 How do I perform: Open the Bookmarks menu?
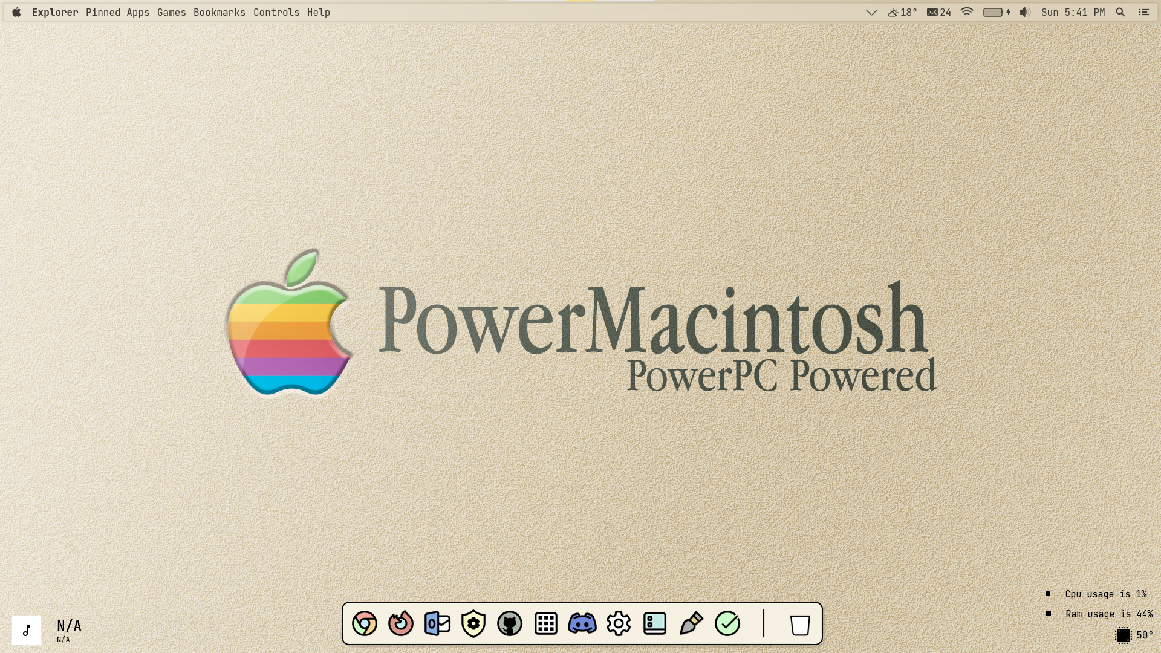pyautogui.click(x=219, y=12)
